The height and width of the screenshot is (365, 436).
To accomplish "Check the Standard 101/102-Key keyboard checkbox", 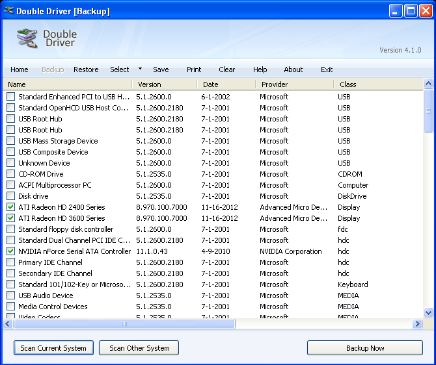I will pyautogui.click(x=10, y=284).
